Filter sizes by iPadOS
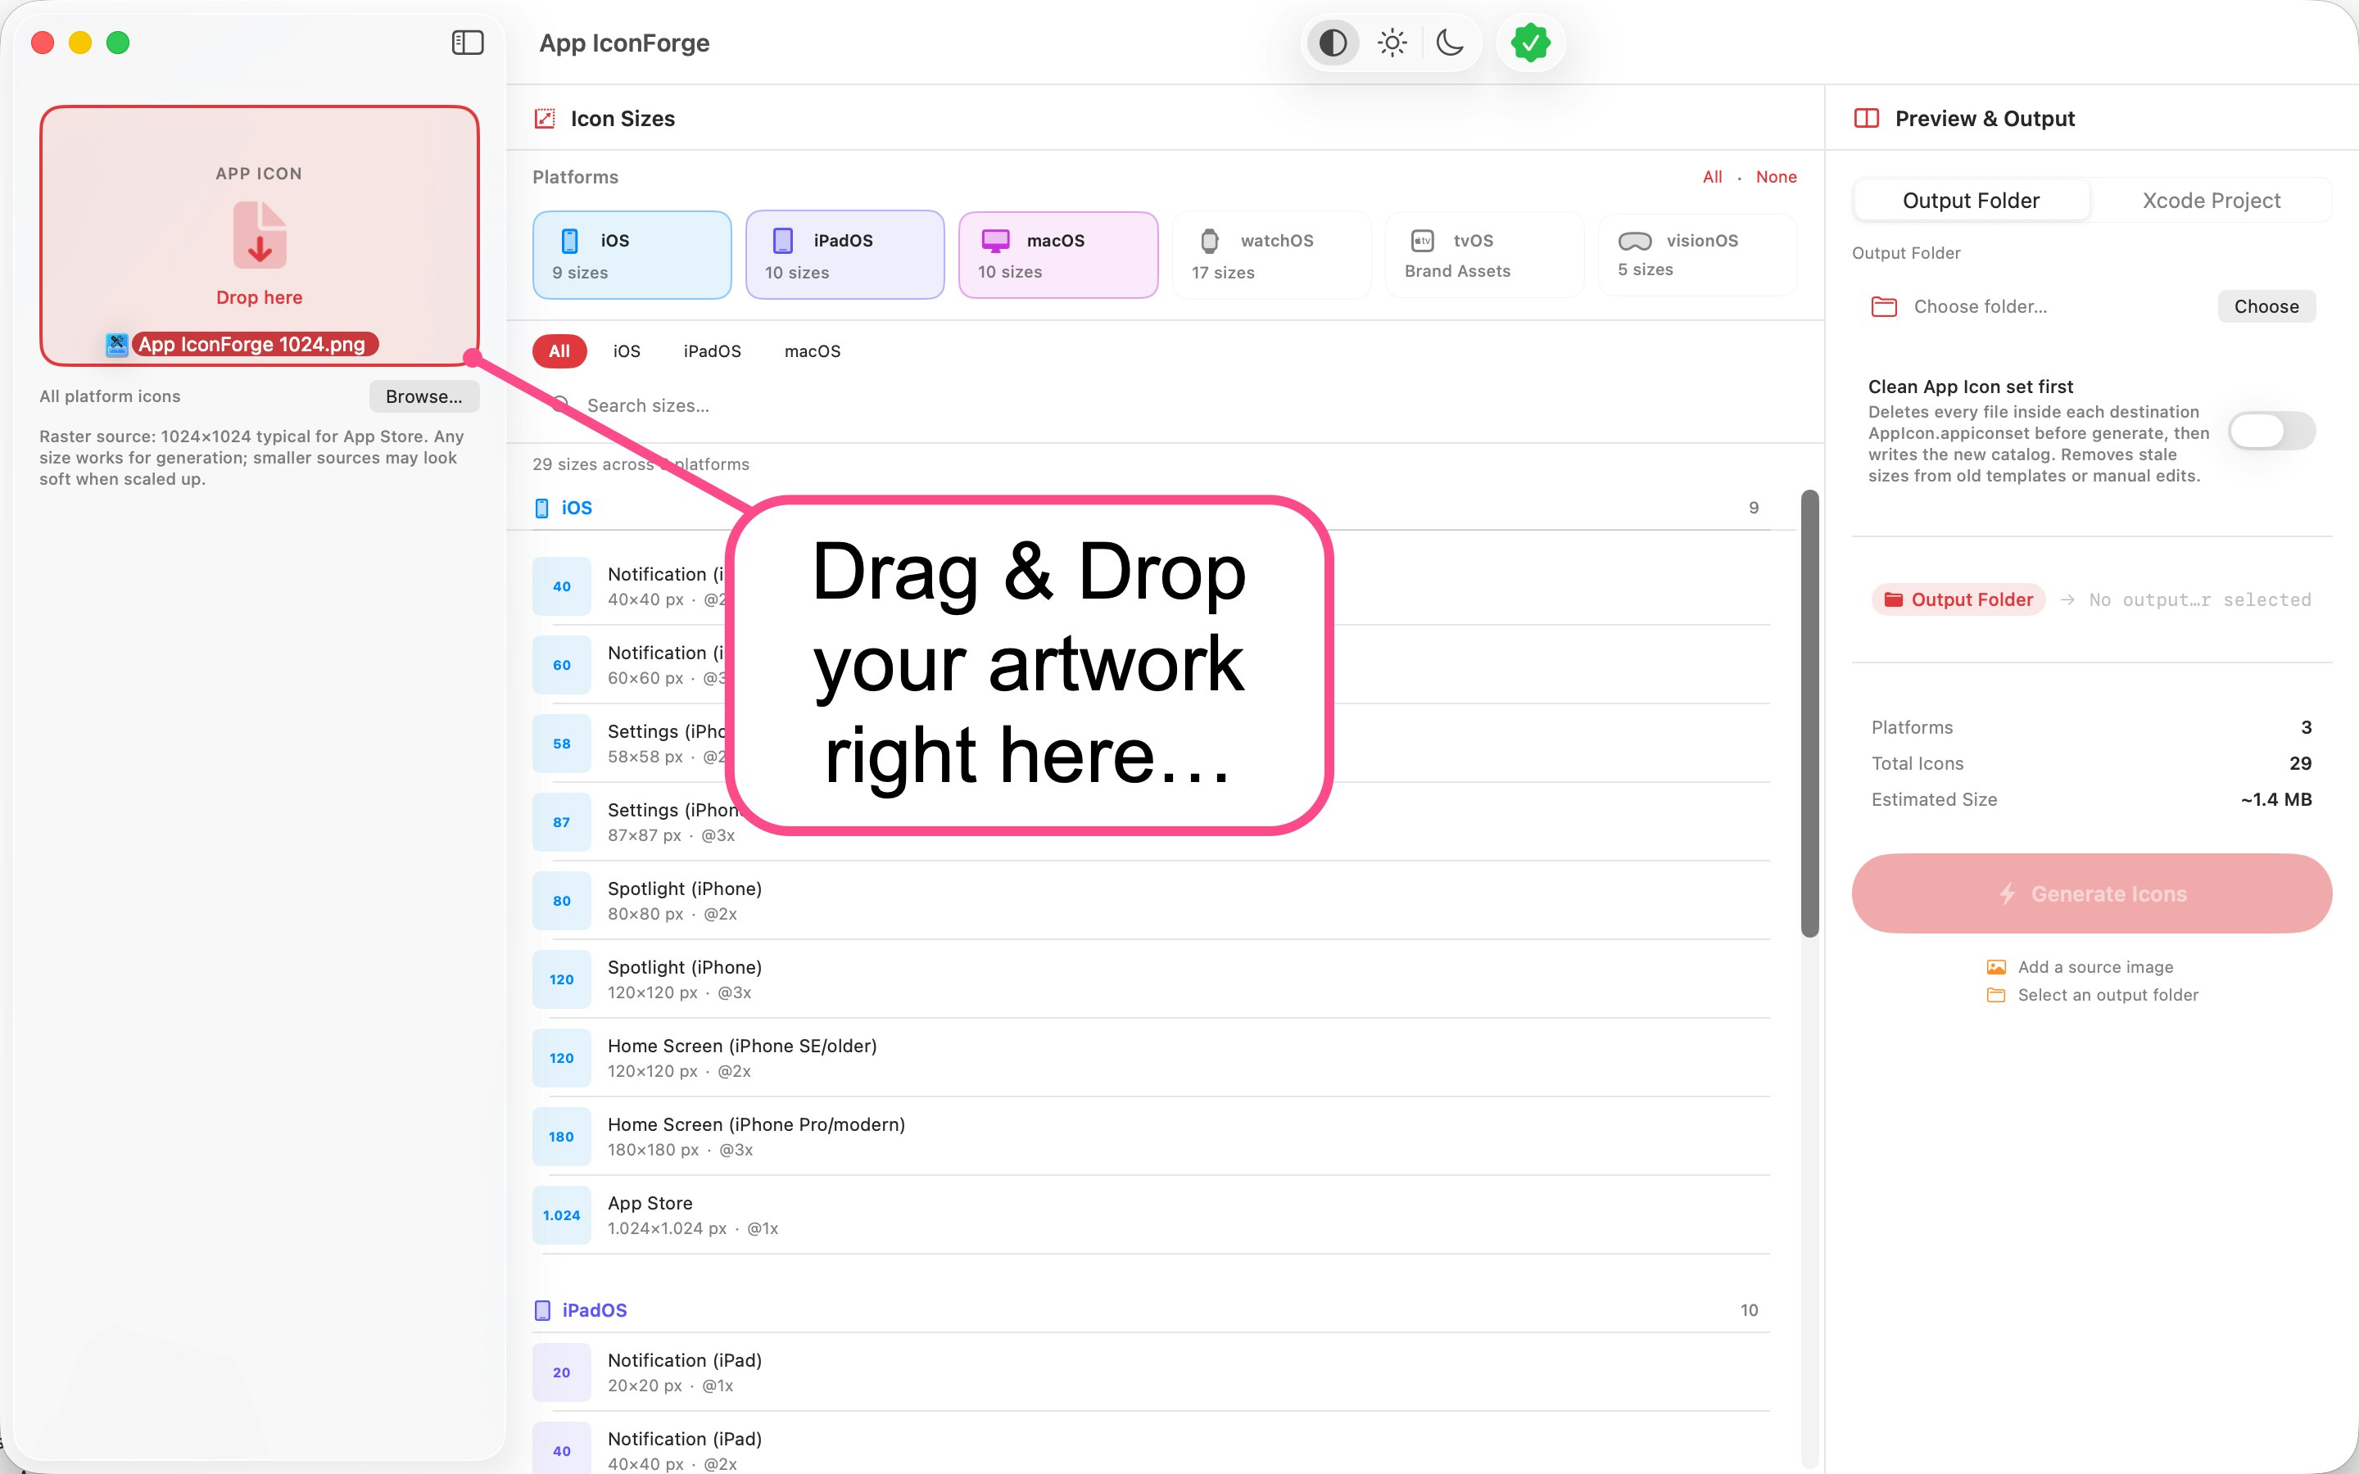Screen dimensions: 2359x1474 click(x=713, y=351)
